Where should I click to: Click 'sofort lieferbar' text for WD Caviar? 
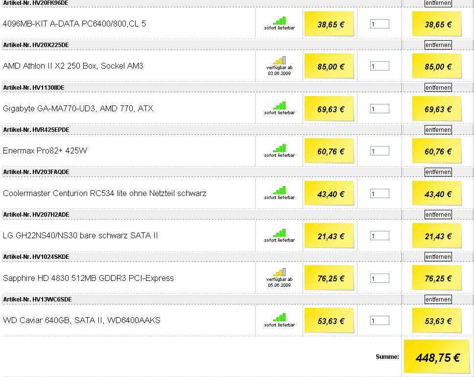(x=279, y=325)
